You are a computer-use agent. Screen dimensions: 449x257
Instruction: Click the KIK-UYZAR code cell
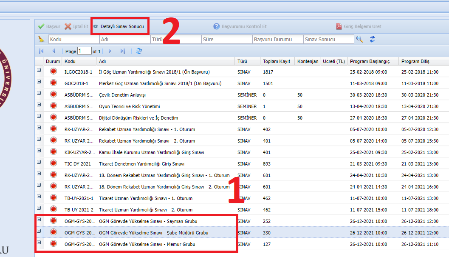79,152
